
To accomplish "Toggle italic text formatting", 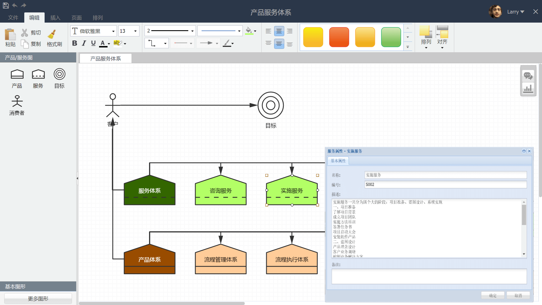I will 84,43.
